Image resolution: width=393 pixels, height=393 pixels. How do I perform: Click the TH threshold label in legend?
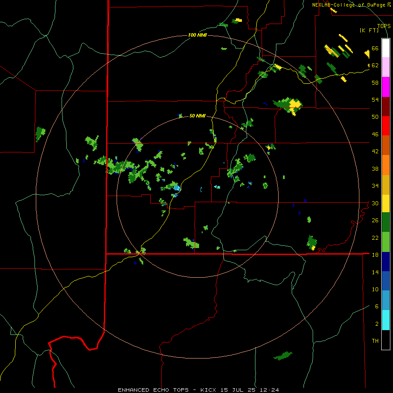click(375, 341)
